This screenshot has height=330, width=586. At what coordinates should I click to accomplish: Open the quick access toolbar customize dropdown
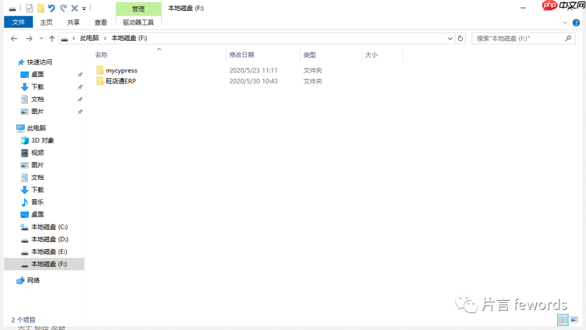84,9
